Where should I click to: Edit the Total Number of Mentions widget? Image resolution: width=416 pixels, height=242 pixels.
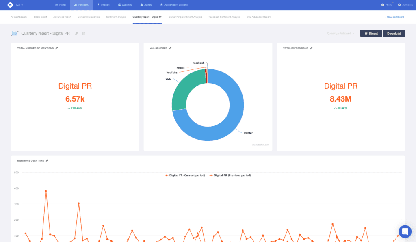[x=57, y=48]
